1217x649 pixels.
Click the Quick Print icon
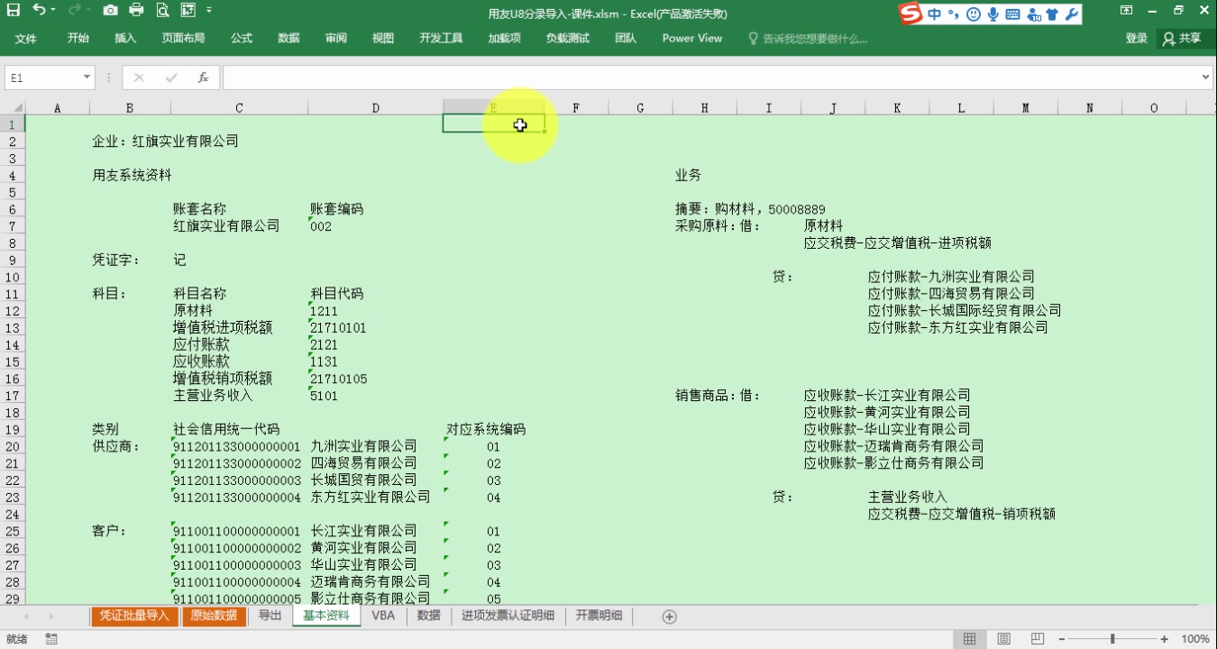coord(134,10)
